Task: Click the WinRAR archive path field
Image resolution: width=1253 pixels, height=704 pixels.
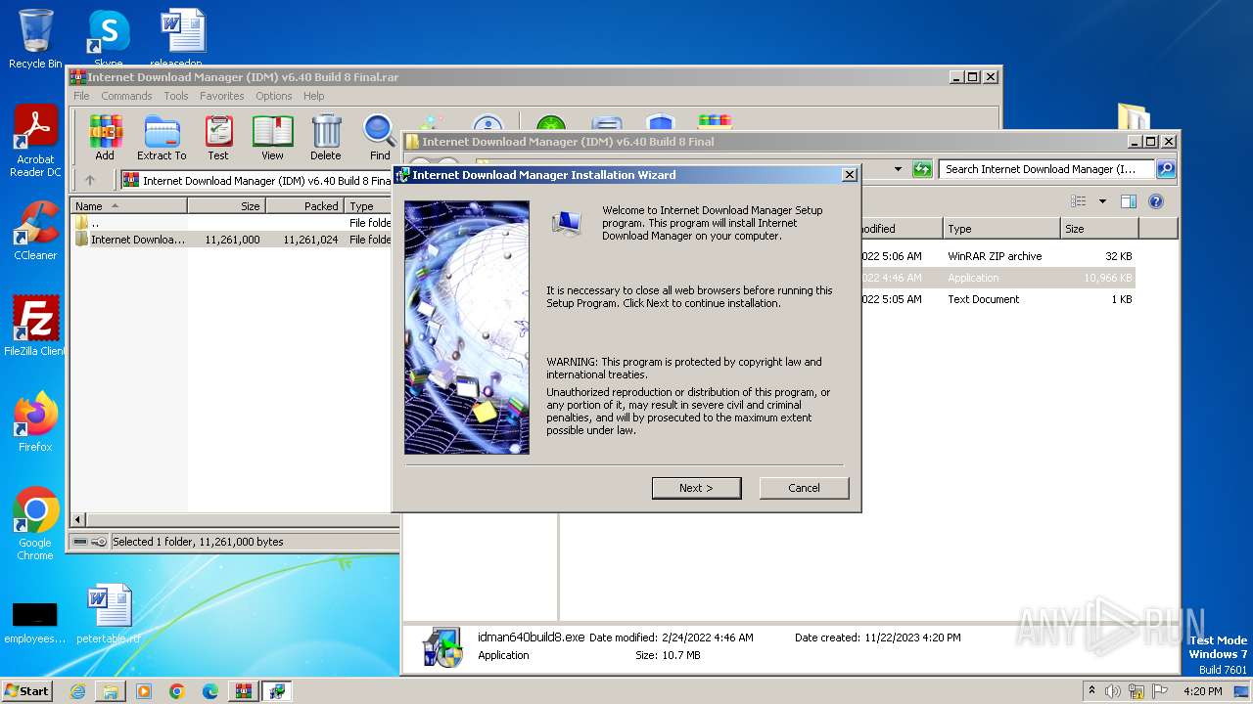Action: (256, 180)
